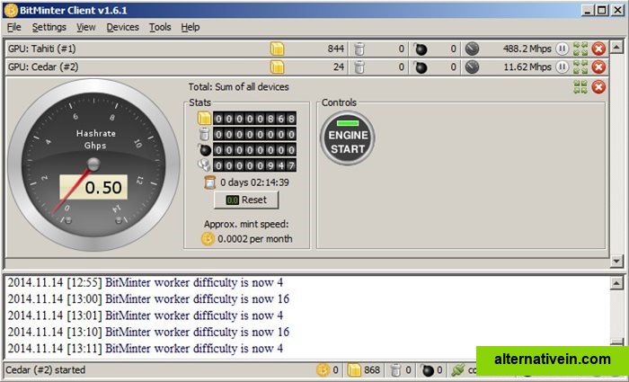Open the Devices menu
The image size is (629, 382).
point(122,27)
